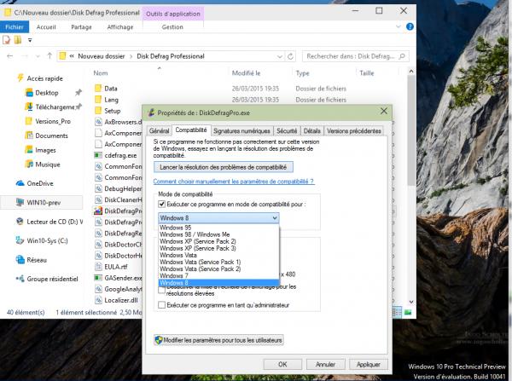Click the Rechercher dans Disk Defrag search field
512x381 pixels.
(x=356, y=56)
